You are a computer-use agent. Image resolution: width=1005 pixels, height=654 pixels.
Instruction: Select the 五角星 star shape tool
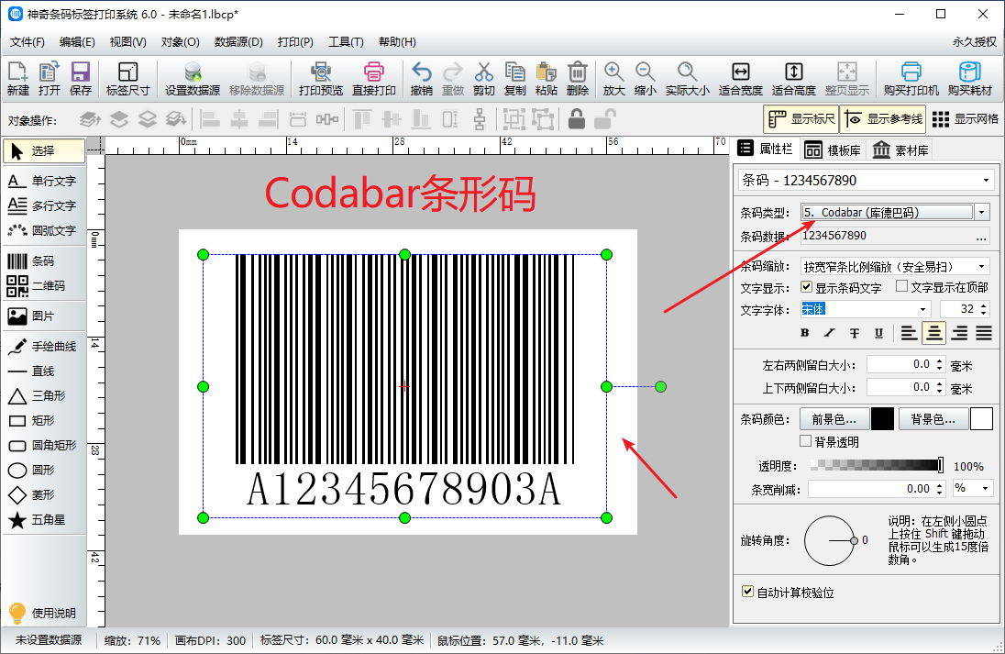(44, 520)
